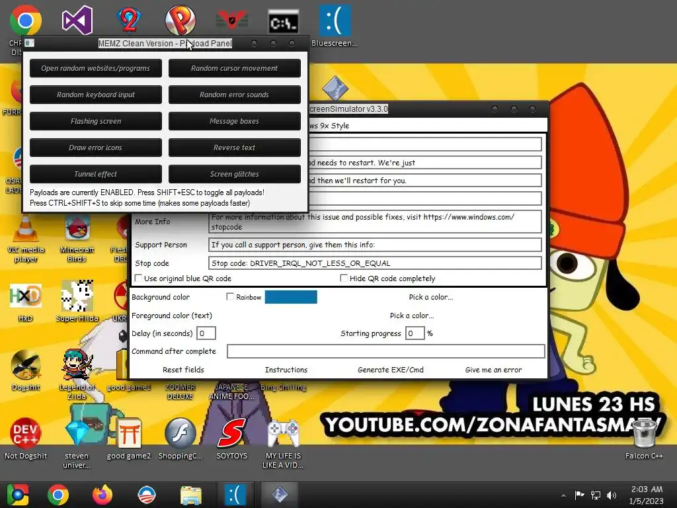Edit the Stop code text field
This screenshot has width=677, height=508.
(375, 263)
